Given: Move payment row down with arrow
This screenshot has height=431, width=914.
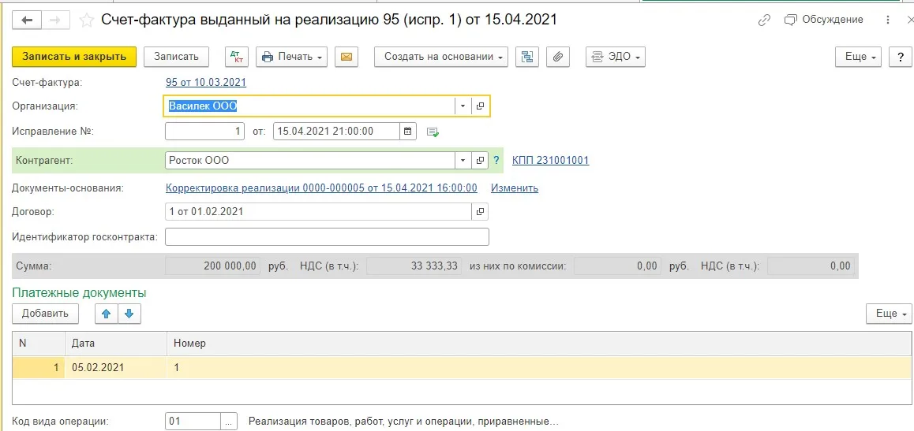Looking at the screenshot, I should 129,314.
